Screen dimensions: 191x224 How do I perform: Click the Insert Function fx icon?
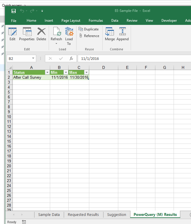pyautogui.click(x=71, y=58)
